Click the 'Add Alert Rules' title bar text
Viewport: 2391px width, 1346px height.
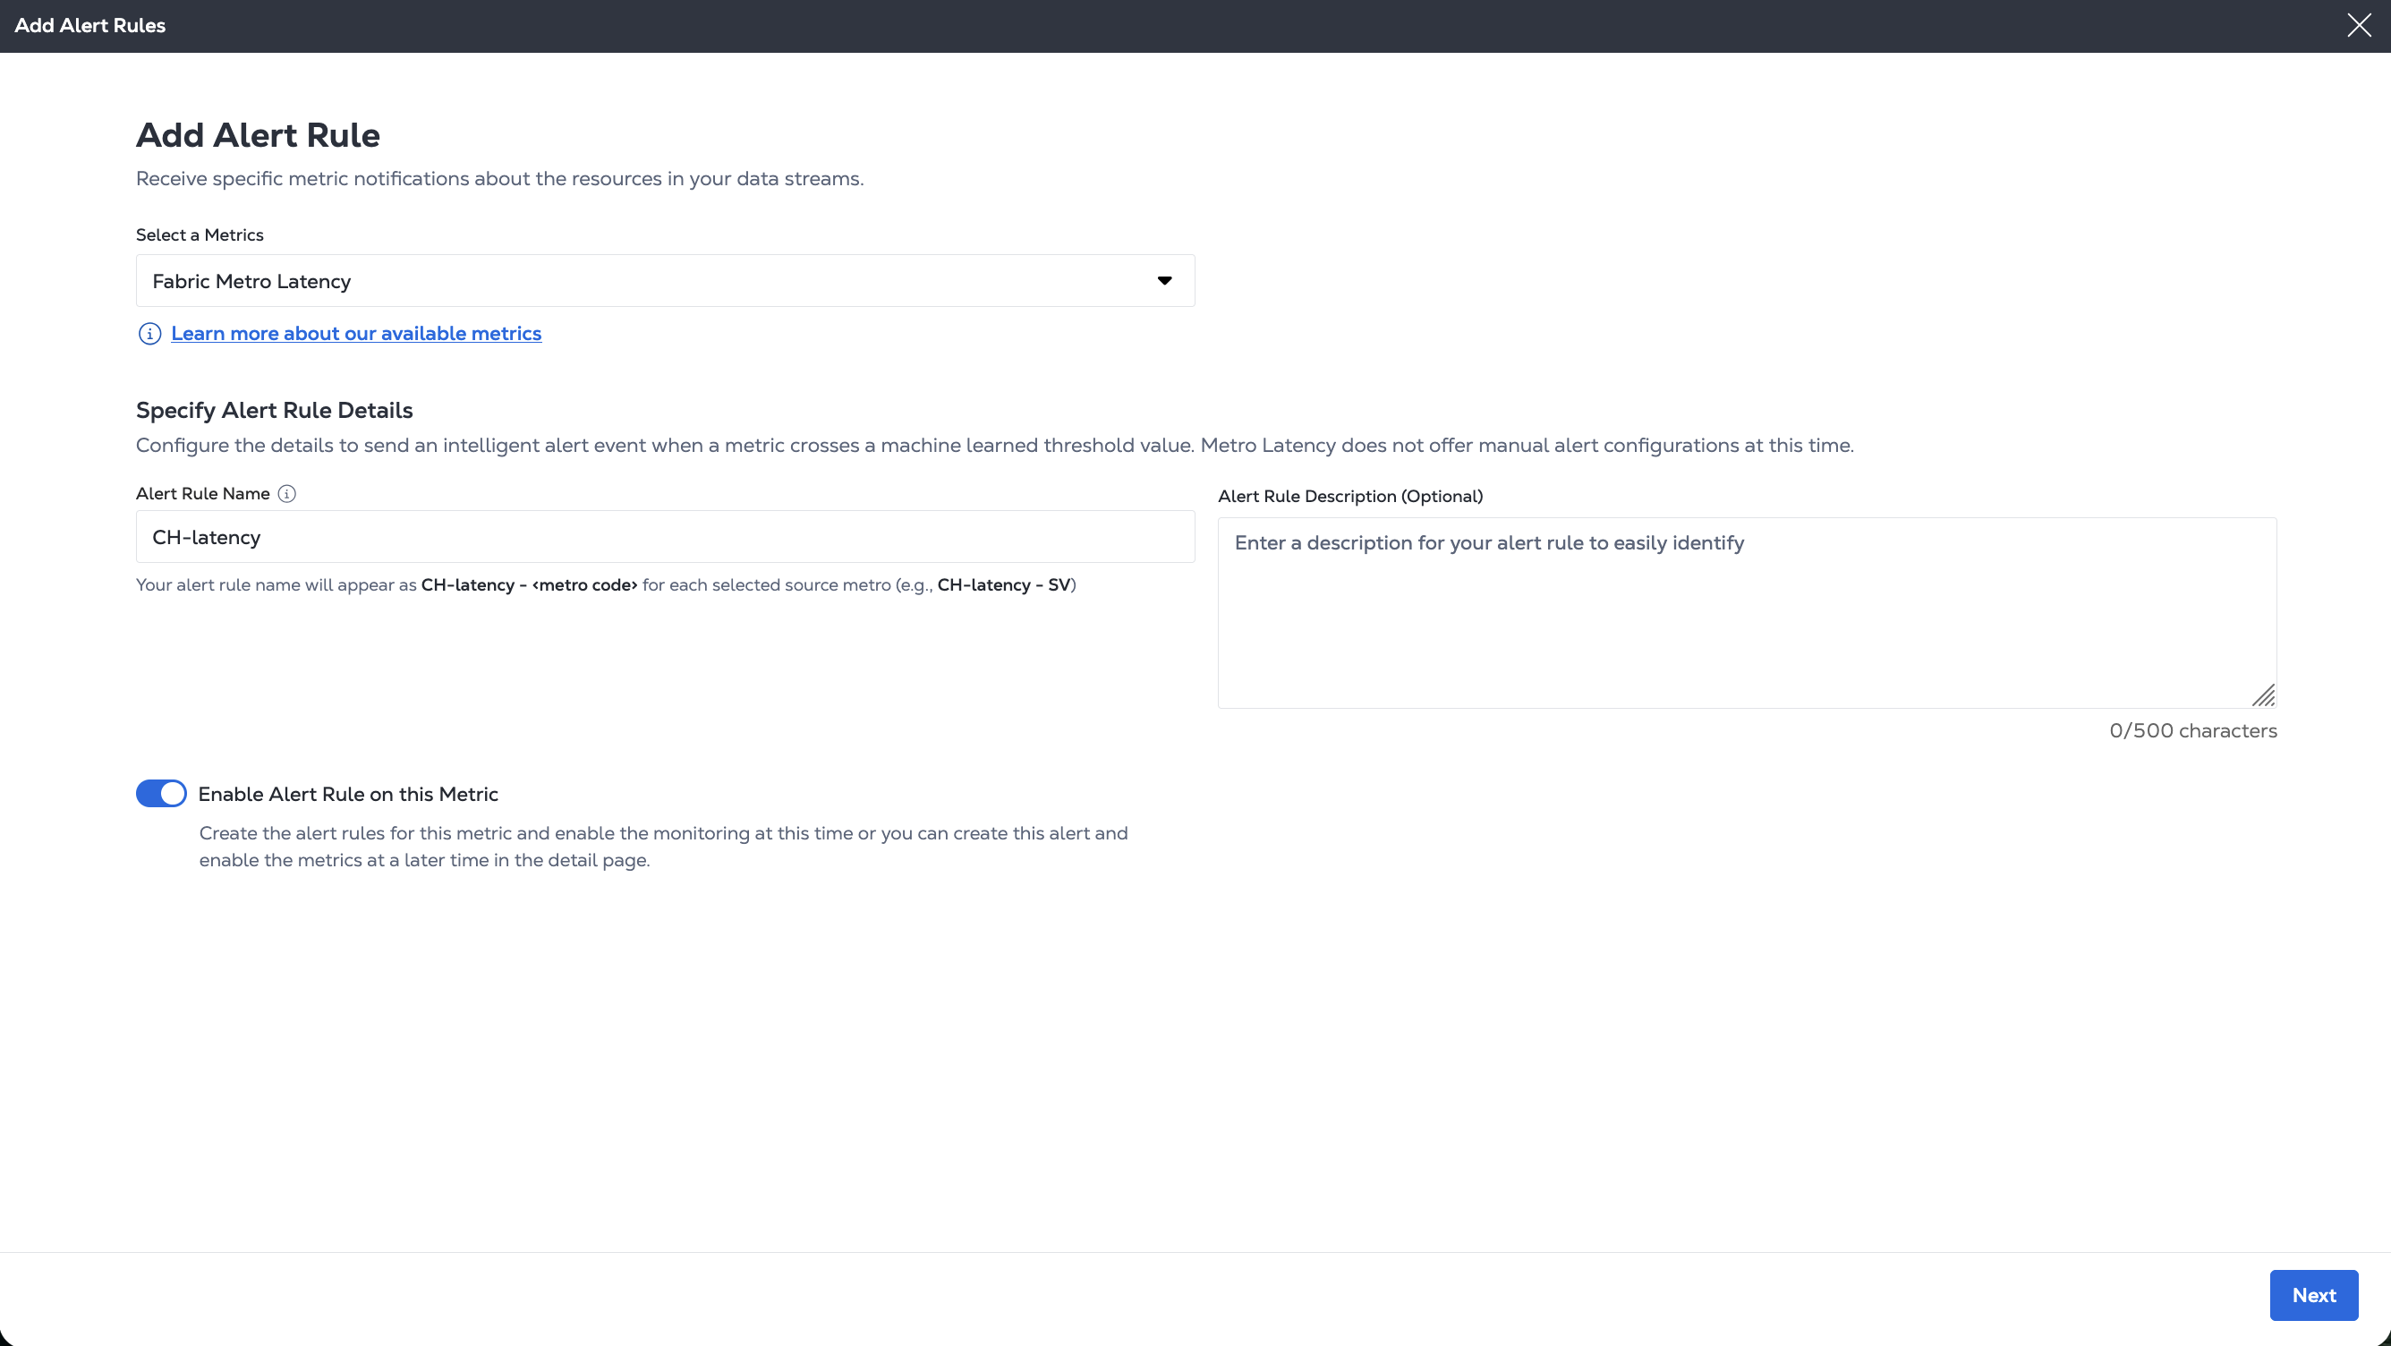tap(90, 26)
